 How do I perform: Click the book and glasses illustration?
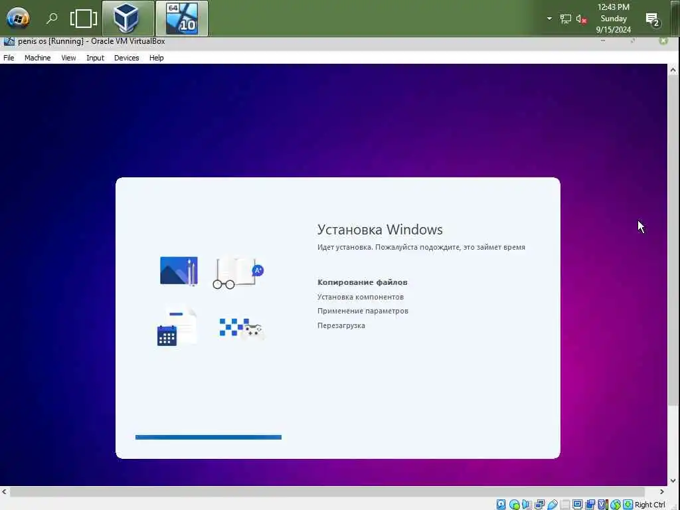pyautogui.click(x=238, y=273)
